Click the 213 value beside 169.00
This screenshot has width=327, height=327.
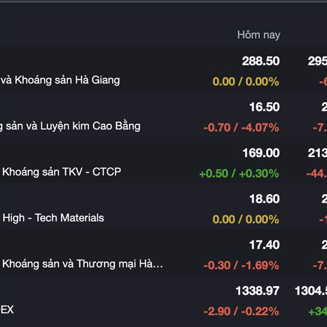click(317, 153)
